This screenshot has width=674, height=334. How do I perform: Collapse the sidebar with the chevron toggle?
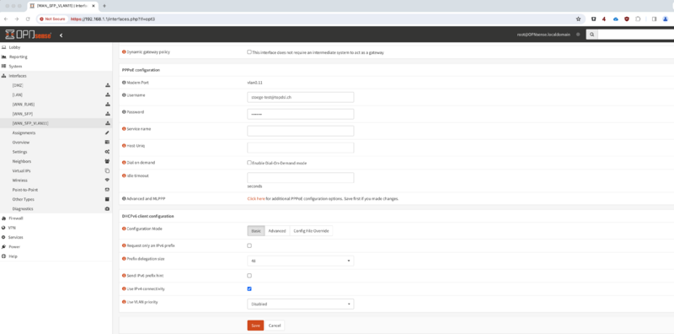(x=61, y=35)
